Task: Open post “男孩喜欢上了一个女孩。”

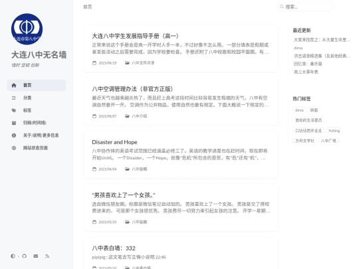Action: click(124, 195)
